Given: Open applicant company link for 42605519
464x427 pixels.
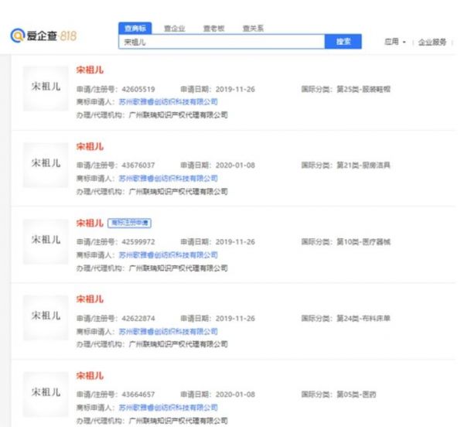Looking at the screenshot, I should tap(168, 102).
